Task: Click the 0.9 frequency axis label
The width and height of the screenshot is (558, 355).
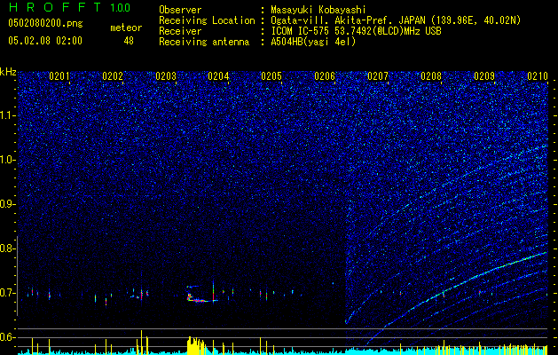Action: click(x=8, y=204)
